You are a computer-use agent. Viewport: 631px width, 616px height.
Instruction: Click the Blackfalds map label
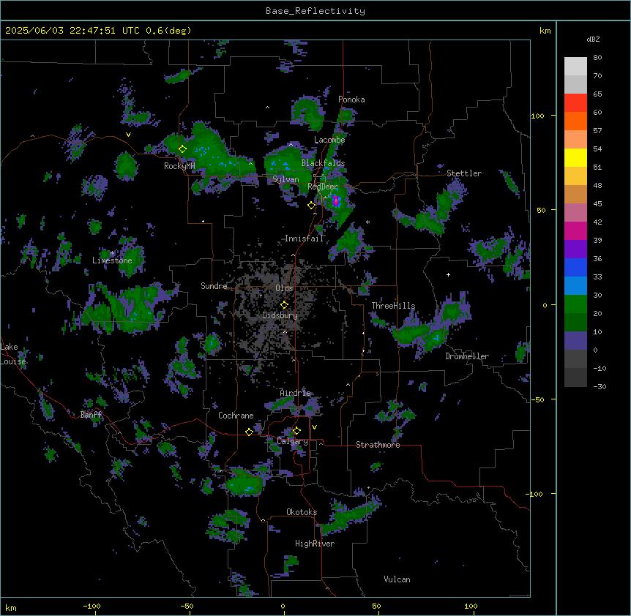(x=323, y=163)
